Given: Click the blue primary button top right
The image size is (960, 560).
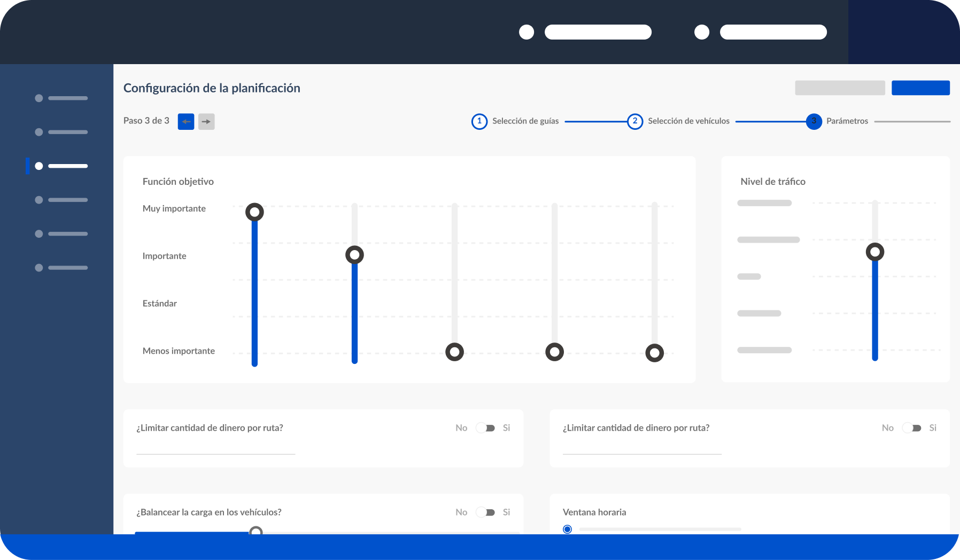Looking at the screenshot, I should click(x=920, y=88).
